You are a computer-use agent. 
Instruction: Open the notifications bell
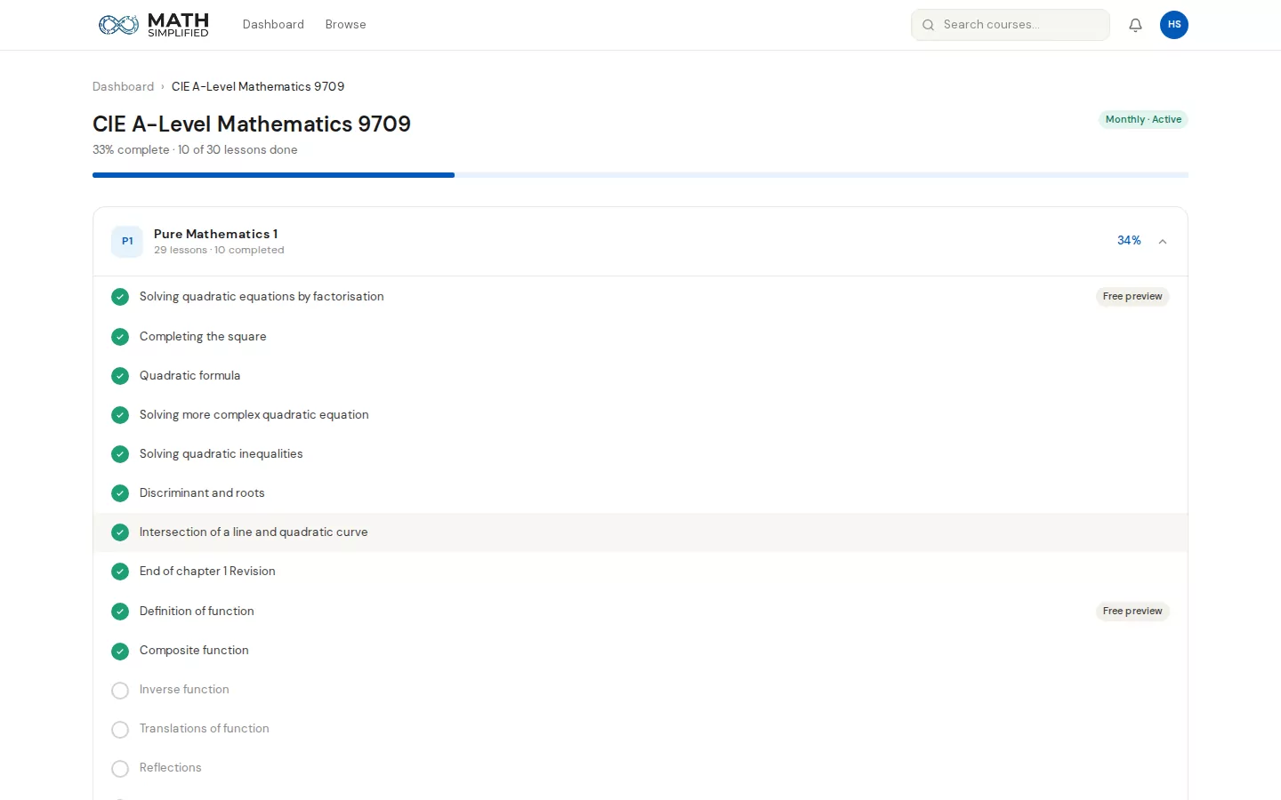(1135, 25)
